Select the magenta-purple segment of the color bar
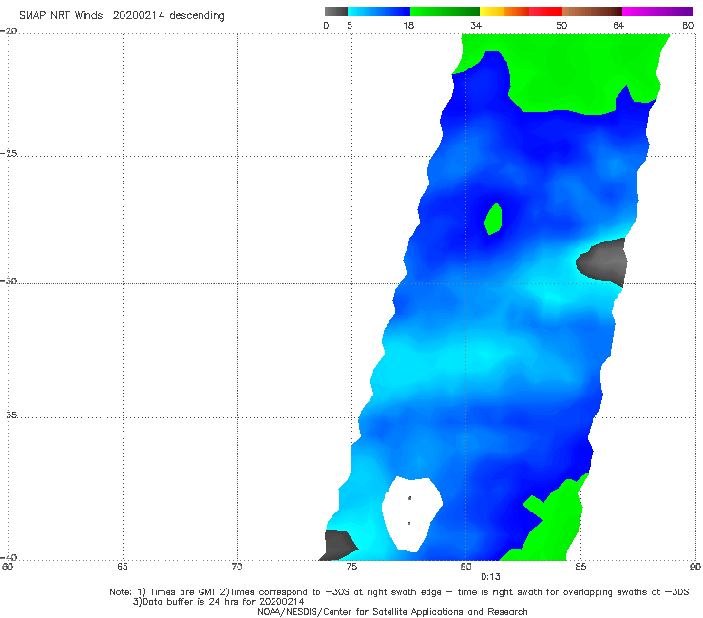 click(x=657, y=11)
